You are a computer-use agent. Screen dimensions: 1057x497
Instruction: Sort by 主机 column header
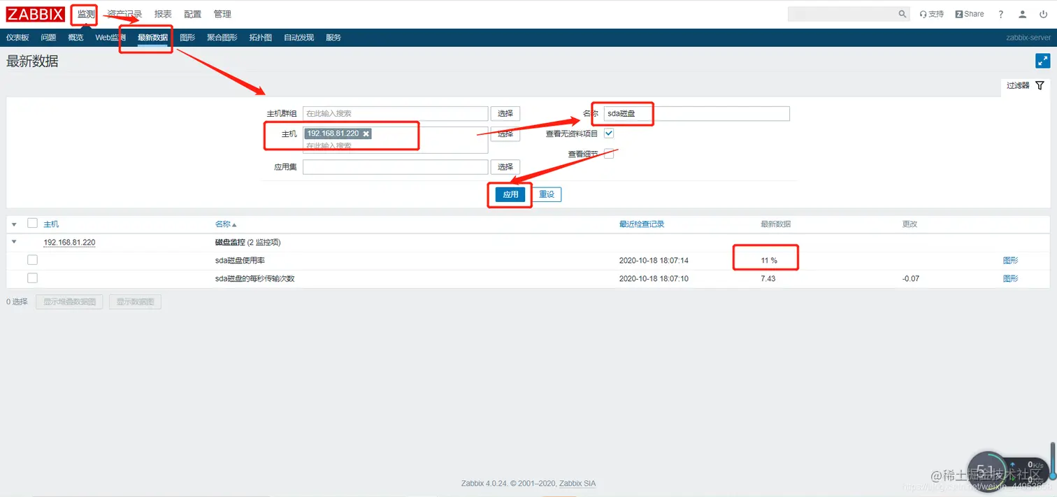[x=51, y=224]
